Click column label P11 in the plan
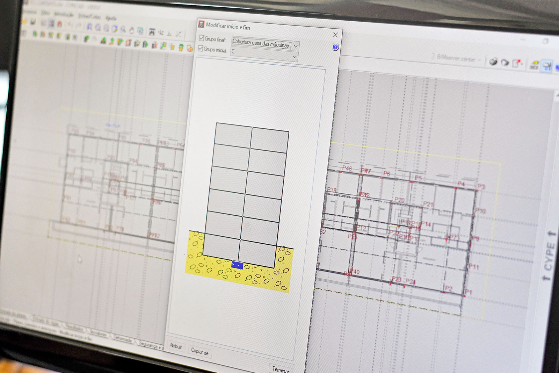This screenshot has width=559, height=373. (x=473, y=266)
